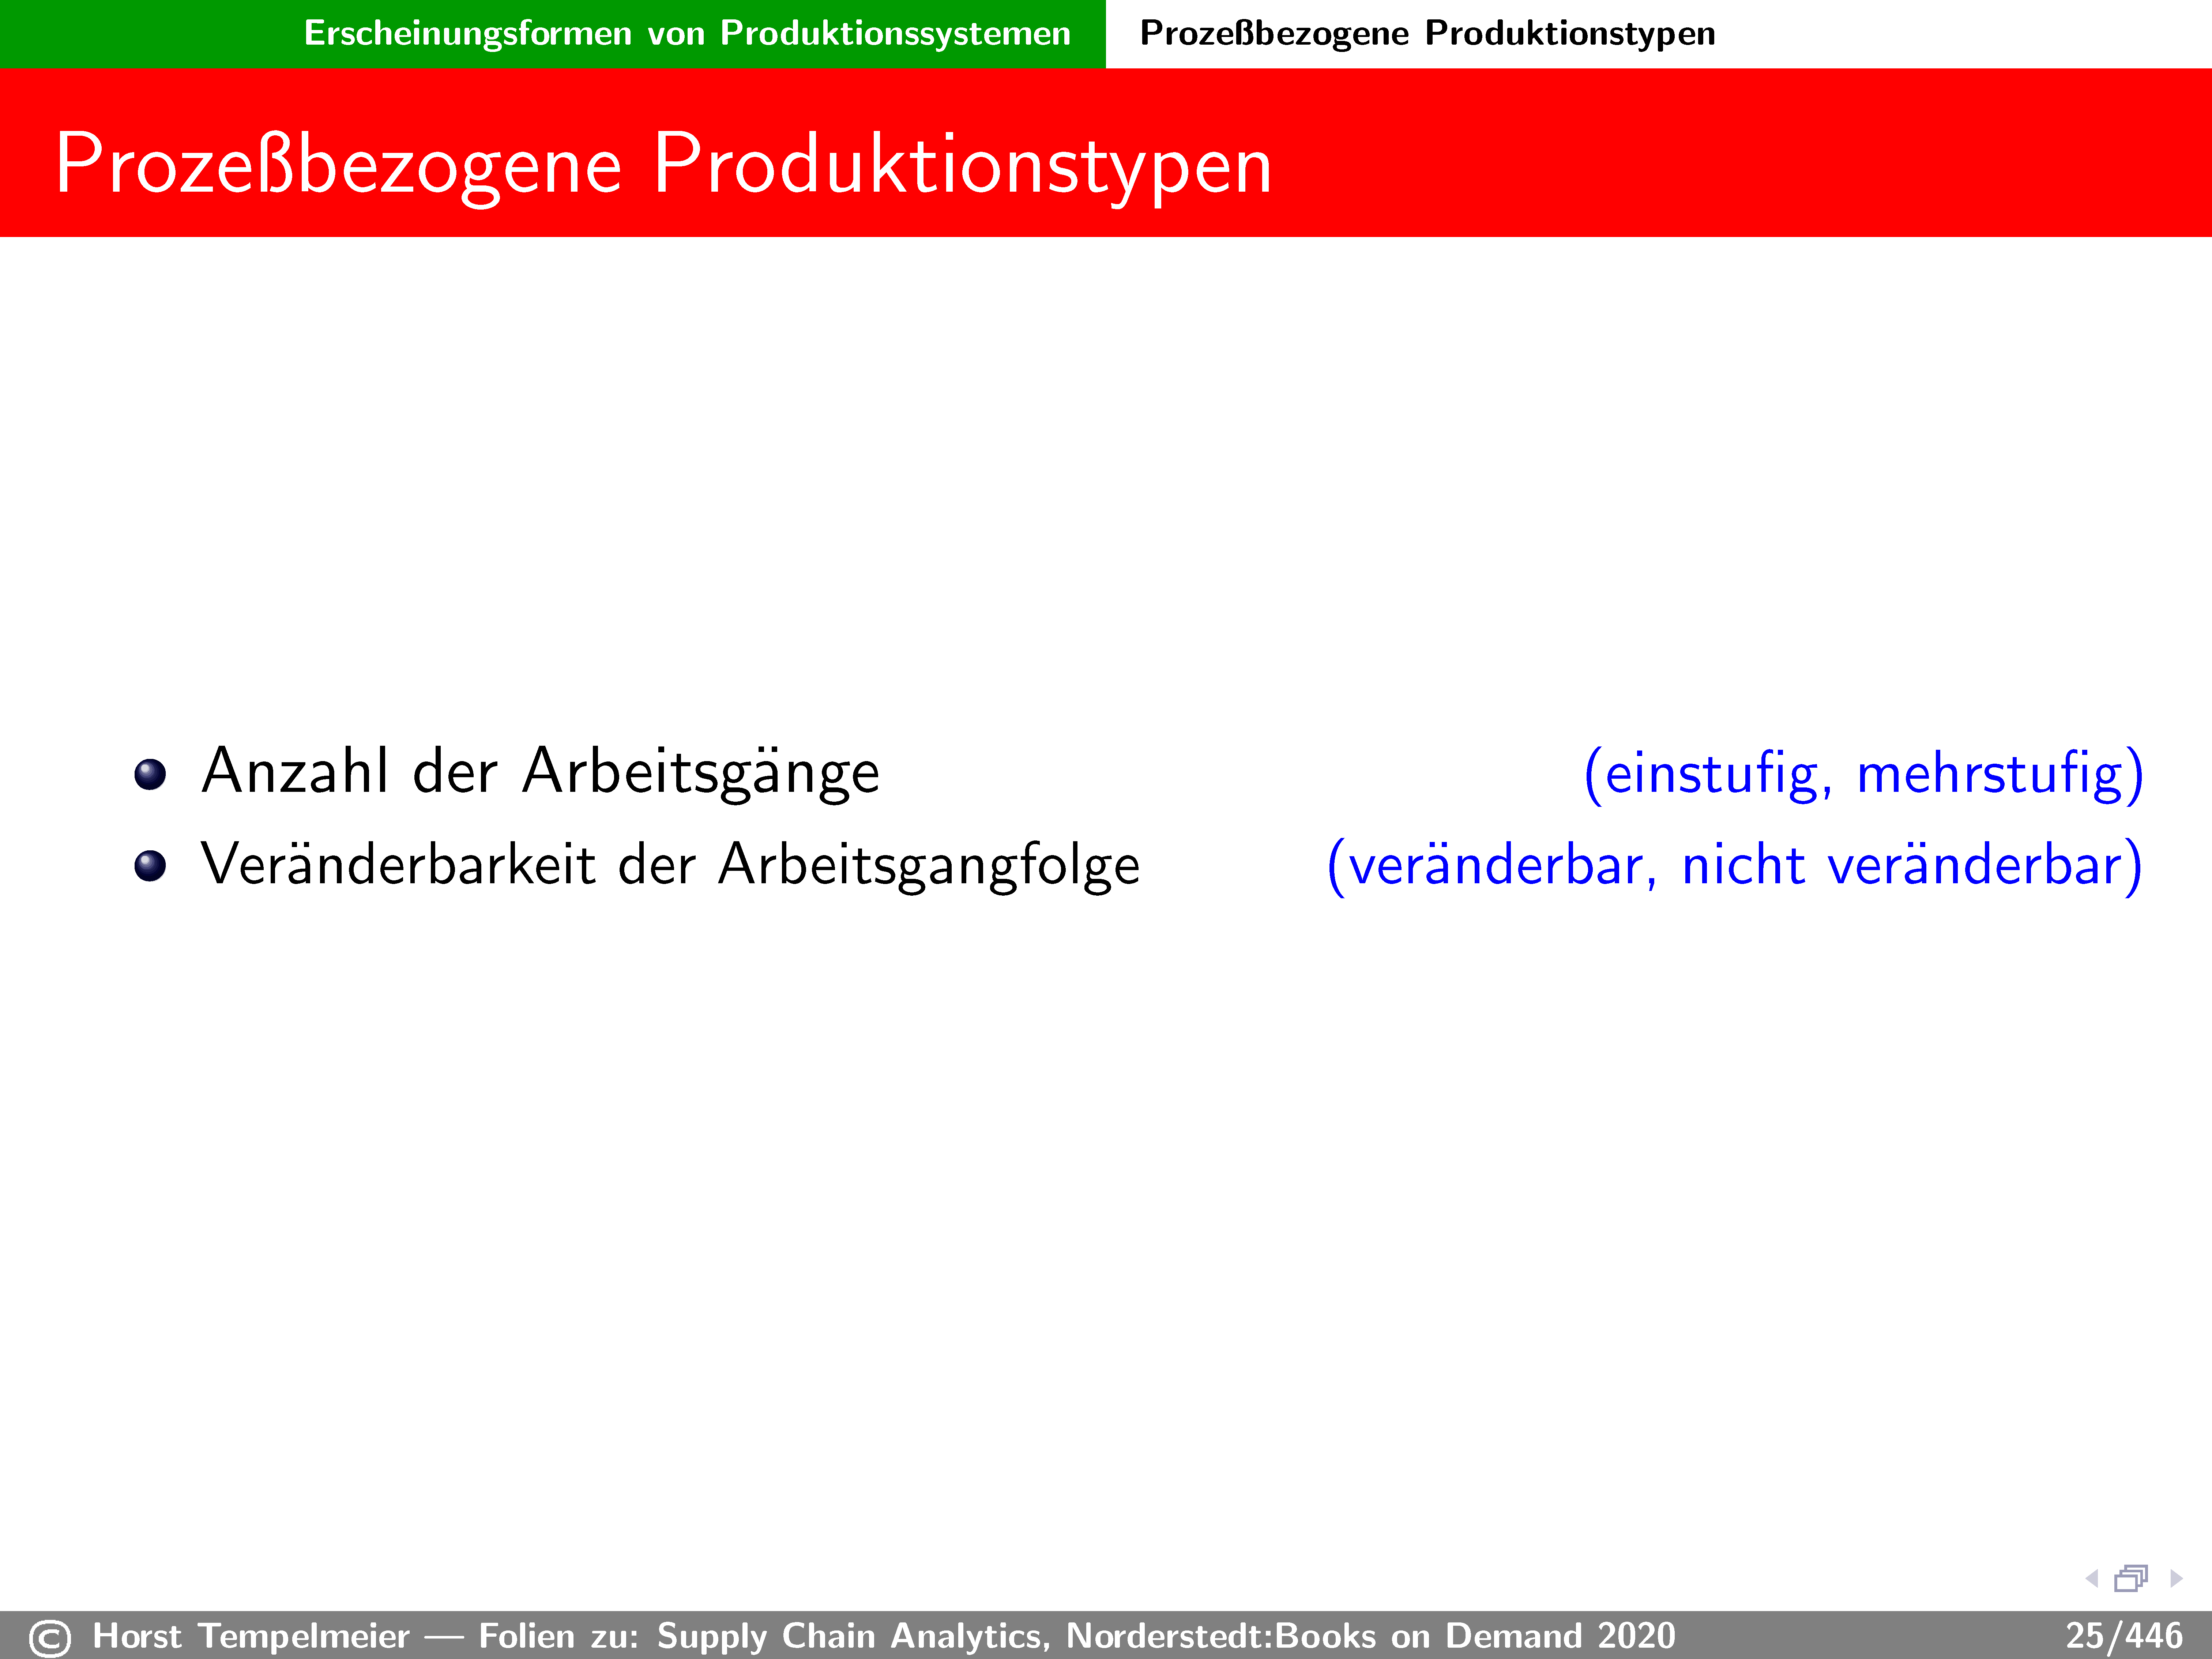
Task: Select text Veränderbarkeit der Arbeitsgangfolge
Action: (670, 865)
